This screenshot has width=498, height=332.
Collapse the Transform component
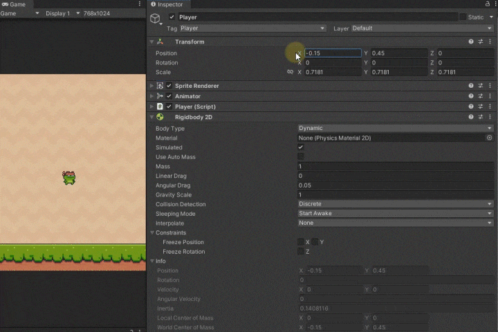(151, 41)
